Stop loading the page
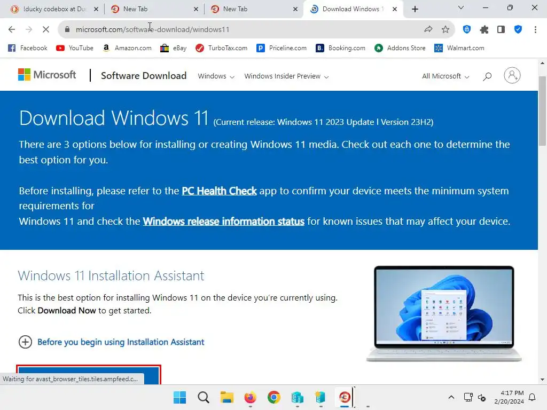547x410 pixels. click(46, 30)
